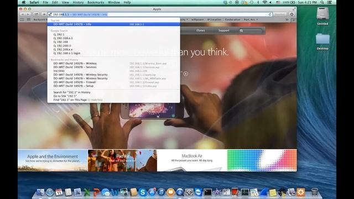Click Search for "192.1" in History
Screen dimensions: 354x199
coord(113,92)
